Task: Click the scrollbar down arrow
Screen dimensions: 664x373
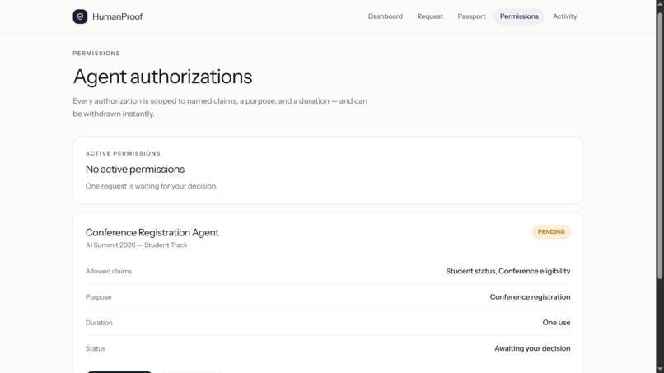Action: [660, 369]
